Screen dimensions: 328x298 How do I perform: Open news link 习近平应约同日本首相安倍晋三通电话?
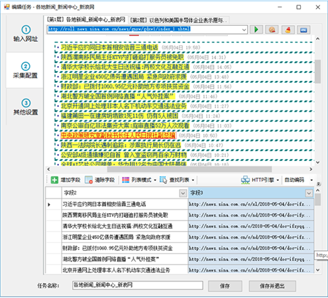coord(109,47)
